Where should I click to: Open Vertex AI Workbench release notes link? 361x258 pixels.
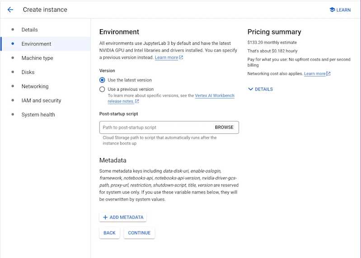[214, 96]
